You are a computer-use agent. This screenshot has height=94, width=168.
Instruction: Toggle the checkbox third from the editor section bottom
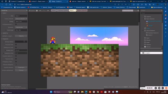[x=16, y=59]
